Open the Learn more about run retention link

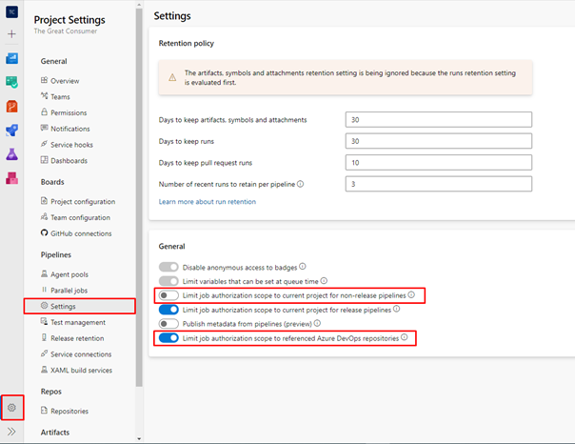[207, 202]
